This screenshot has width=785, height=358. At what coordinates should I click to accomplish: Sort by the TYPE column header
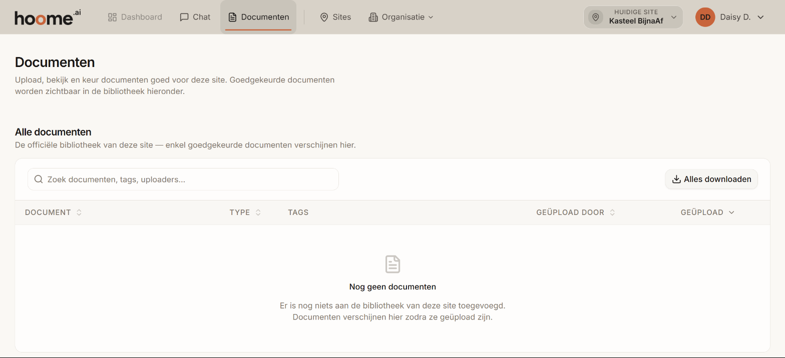(x=245, y=212)
